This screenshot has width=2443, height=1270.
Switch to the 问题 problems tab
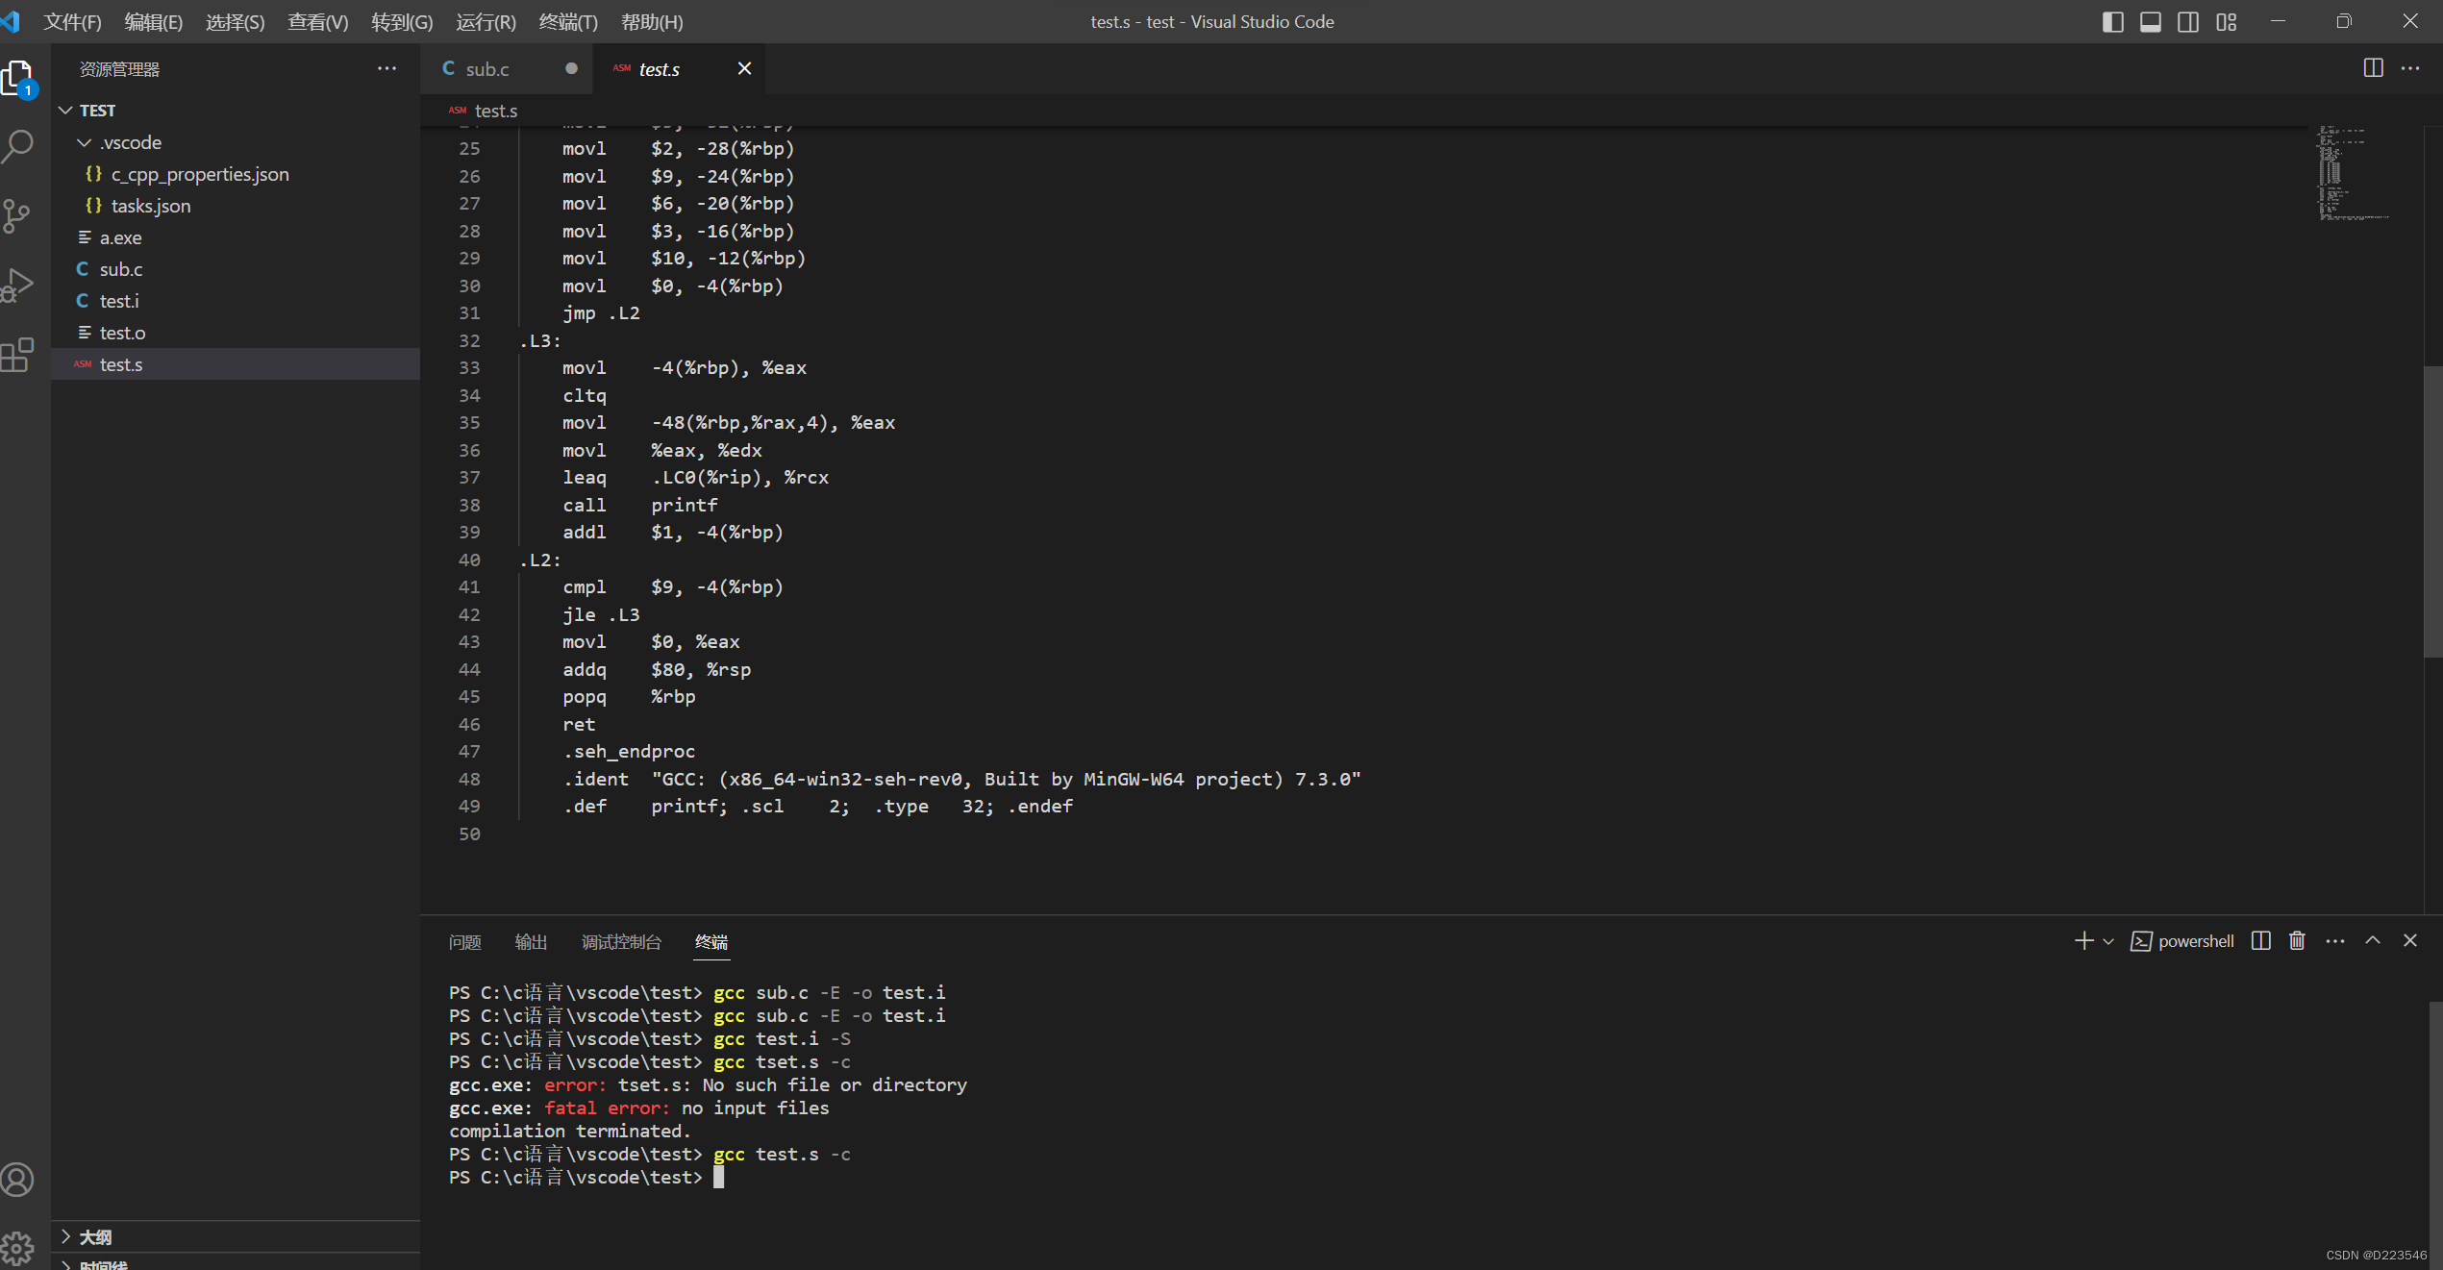coord(464,941)
